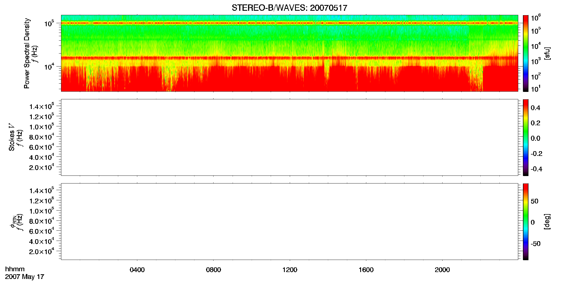Screen dimensions: 579x298
Task: Click the 1.4×10^5 tick on Stokes V axis
Action: 41,107
